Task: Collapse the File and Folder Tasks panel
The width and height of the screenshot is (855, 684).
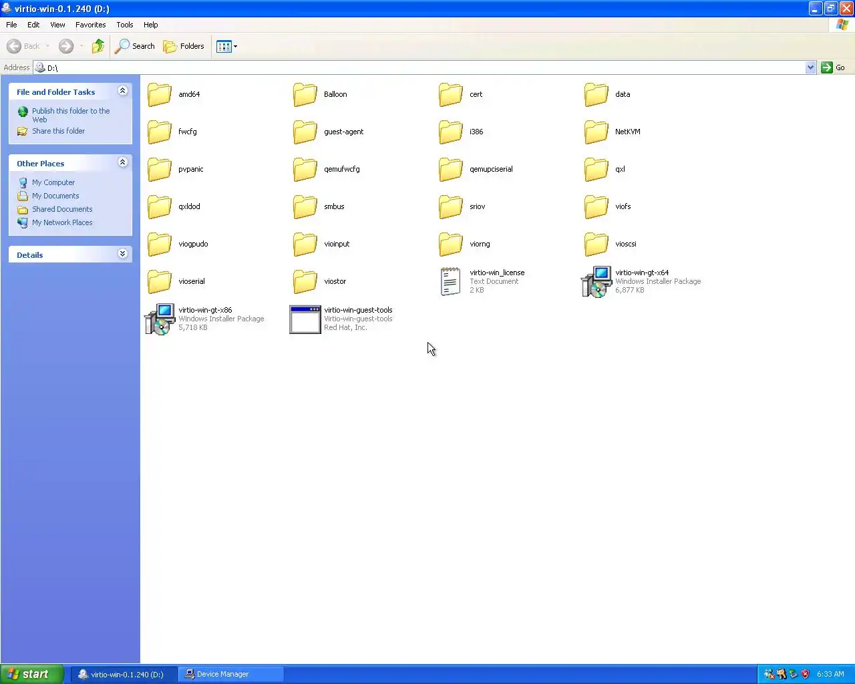Action: tap(122, 91)
